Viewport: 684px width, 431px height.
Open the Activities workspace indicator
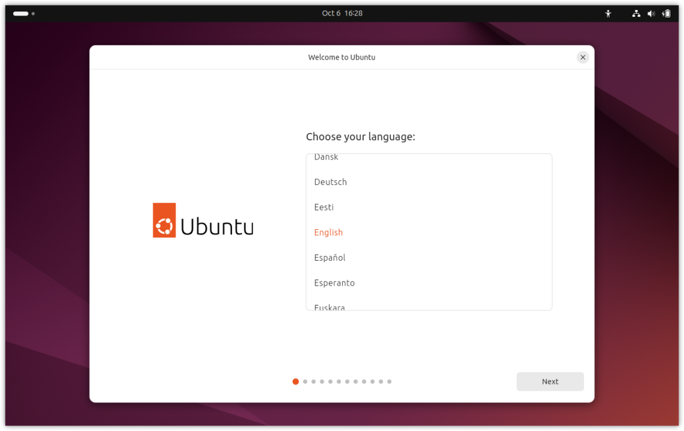coord(24,14)
